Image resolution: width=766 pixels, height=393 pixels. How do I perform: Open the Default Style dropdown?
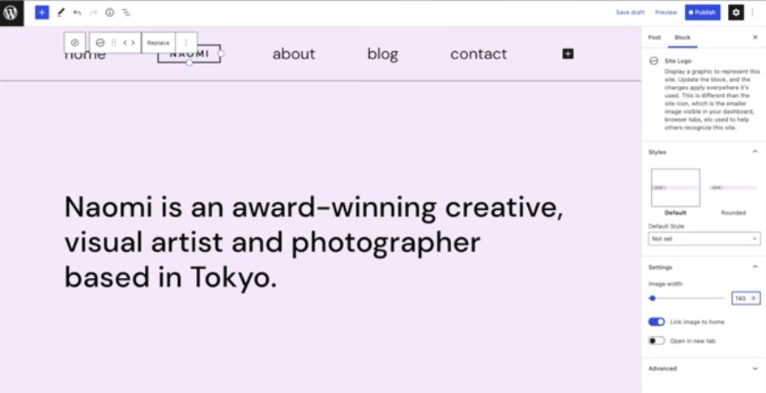point(704,239)
